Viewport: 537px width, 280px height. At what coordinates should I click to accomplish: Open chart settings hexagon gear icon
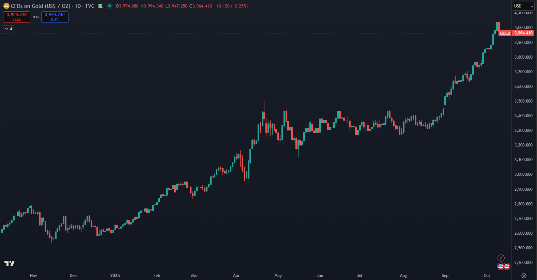pos(524,276)
